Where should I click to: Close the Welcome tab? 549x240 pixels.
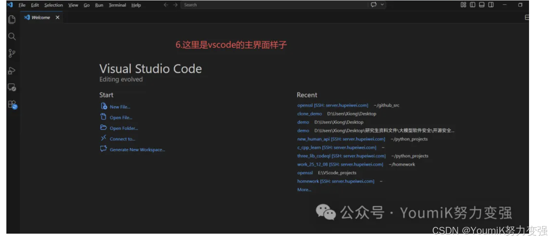(x=57, y=17)
